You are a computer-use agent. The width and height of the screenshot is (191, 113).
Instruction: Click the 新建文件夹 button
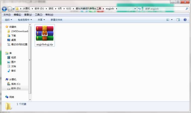tap(56, 20)
